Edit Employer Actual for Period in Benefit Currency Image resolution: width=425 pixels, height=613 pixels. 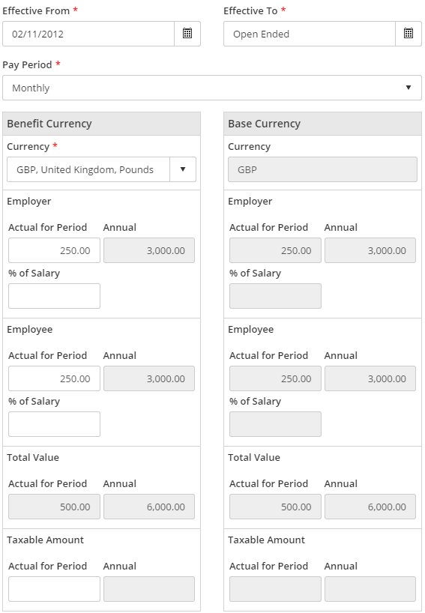pos(55,250)
